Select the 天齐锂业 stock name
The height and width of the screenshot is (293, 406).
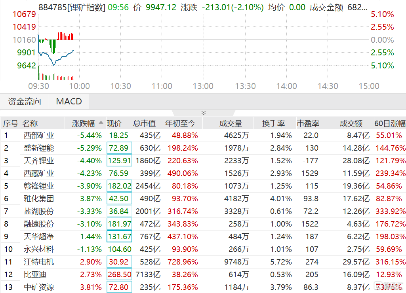tap(39, 161)
